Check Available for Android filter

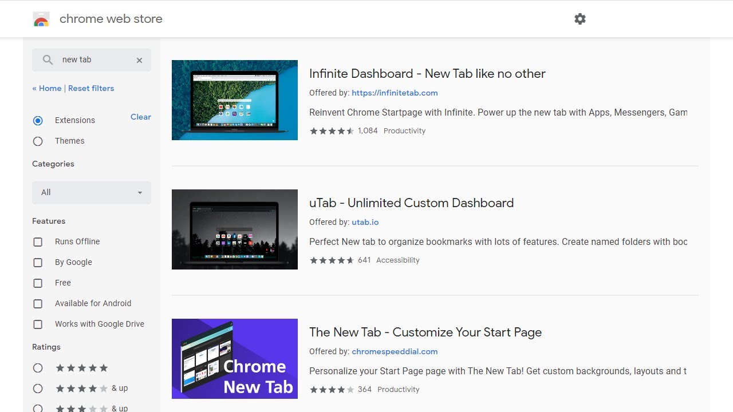click(38, 304)
